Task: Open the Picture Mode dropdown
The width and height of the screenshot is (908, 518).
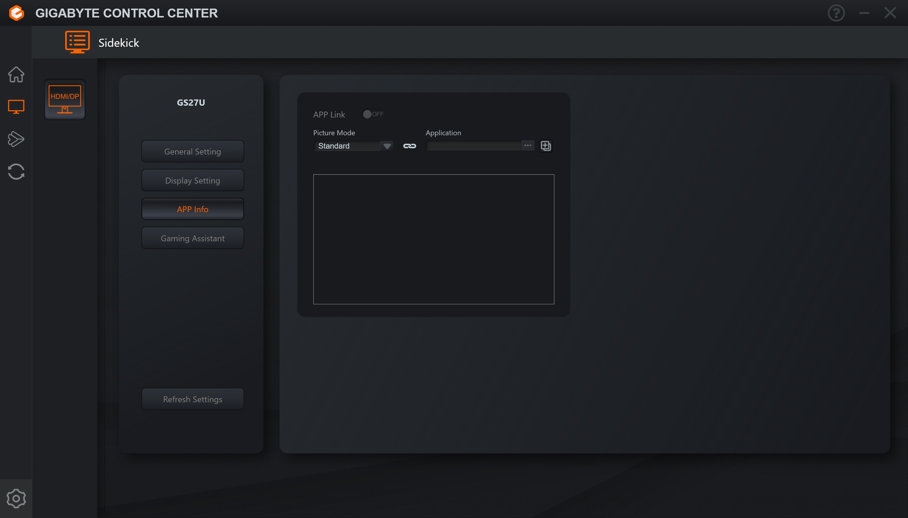Action: pos(353,146)
